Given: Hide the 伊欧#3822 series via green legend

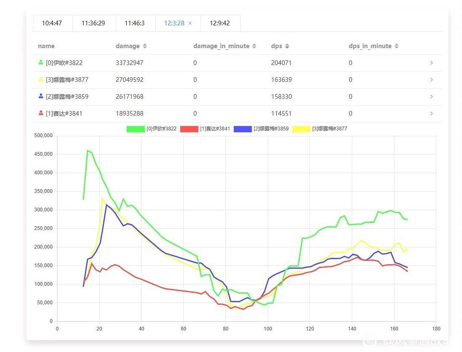Looking at the screenshot, I should pyautogui.click(x=136, y=129).
